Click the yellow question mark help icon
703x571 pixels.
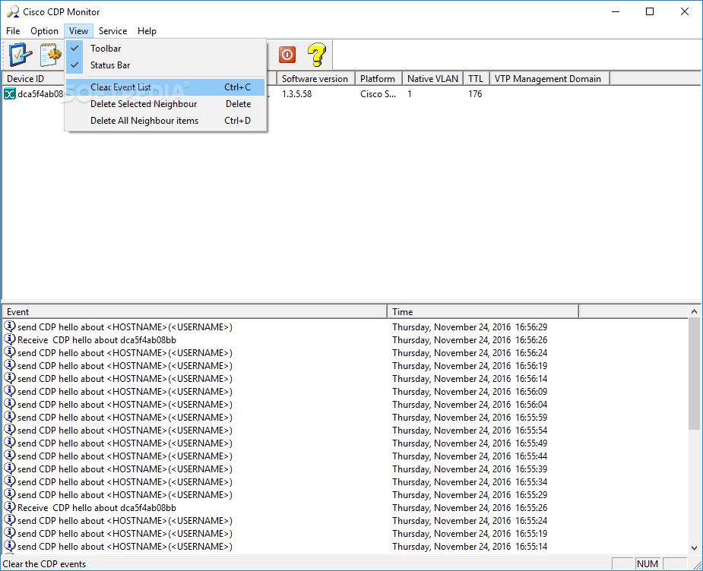pyautogui.click(x=316, y=55)
